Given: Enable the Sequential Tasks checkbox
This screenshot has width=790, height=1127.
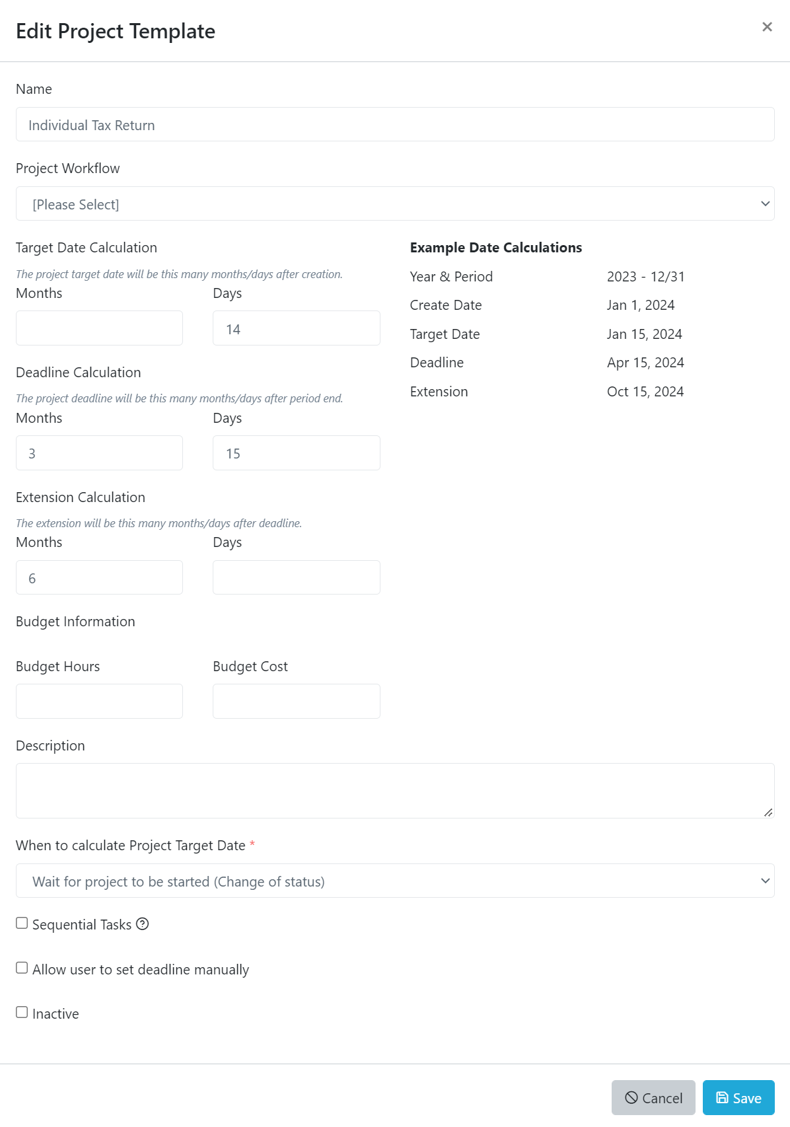Looking at the screenshot, I should [x=21, y=922].
